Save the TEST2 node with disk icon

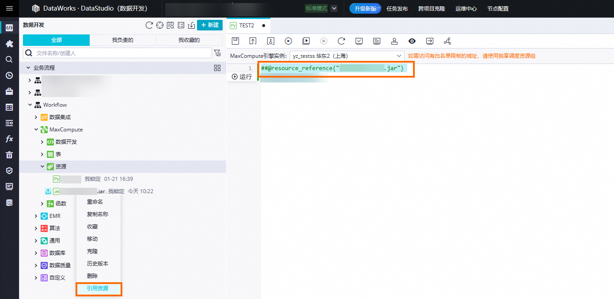coord(235,41)
